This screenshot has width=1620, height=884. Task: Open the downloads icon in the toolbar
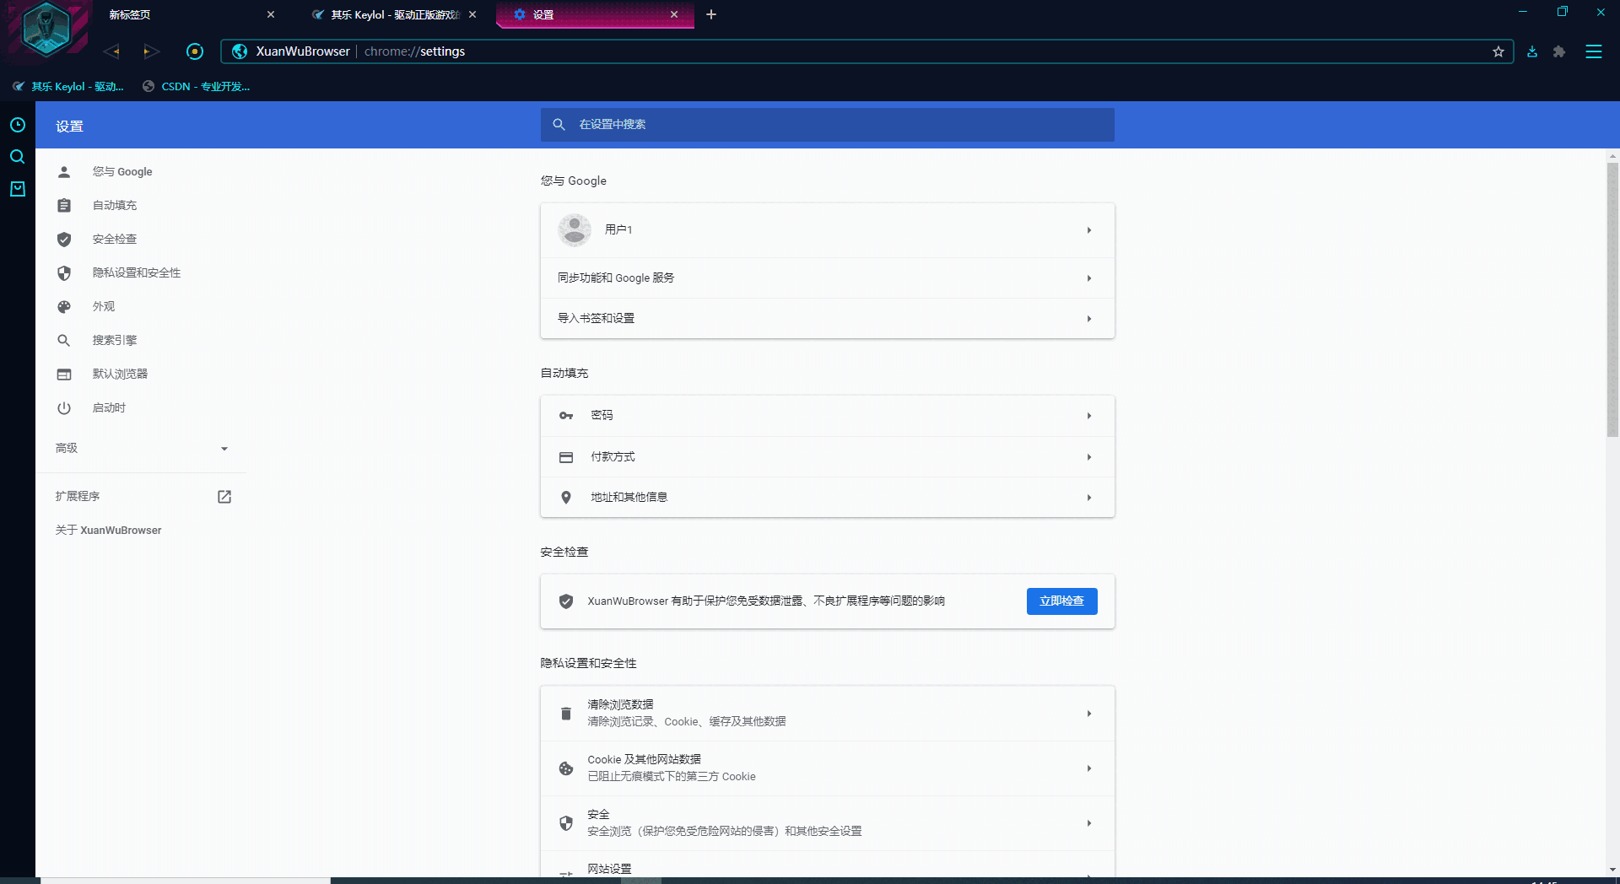coord(1532,51)
